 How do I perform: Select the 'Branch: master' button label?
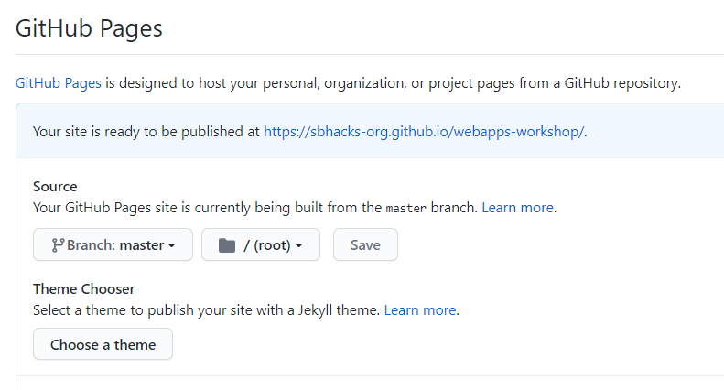[114, 245]
